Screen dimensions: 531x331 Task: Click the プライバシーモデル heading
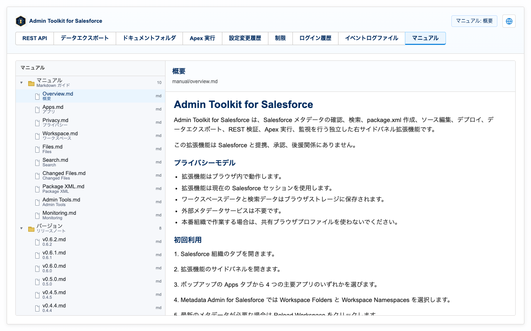(205, 163)
